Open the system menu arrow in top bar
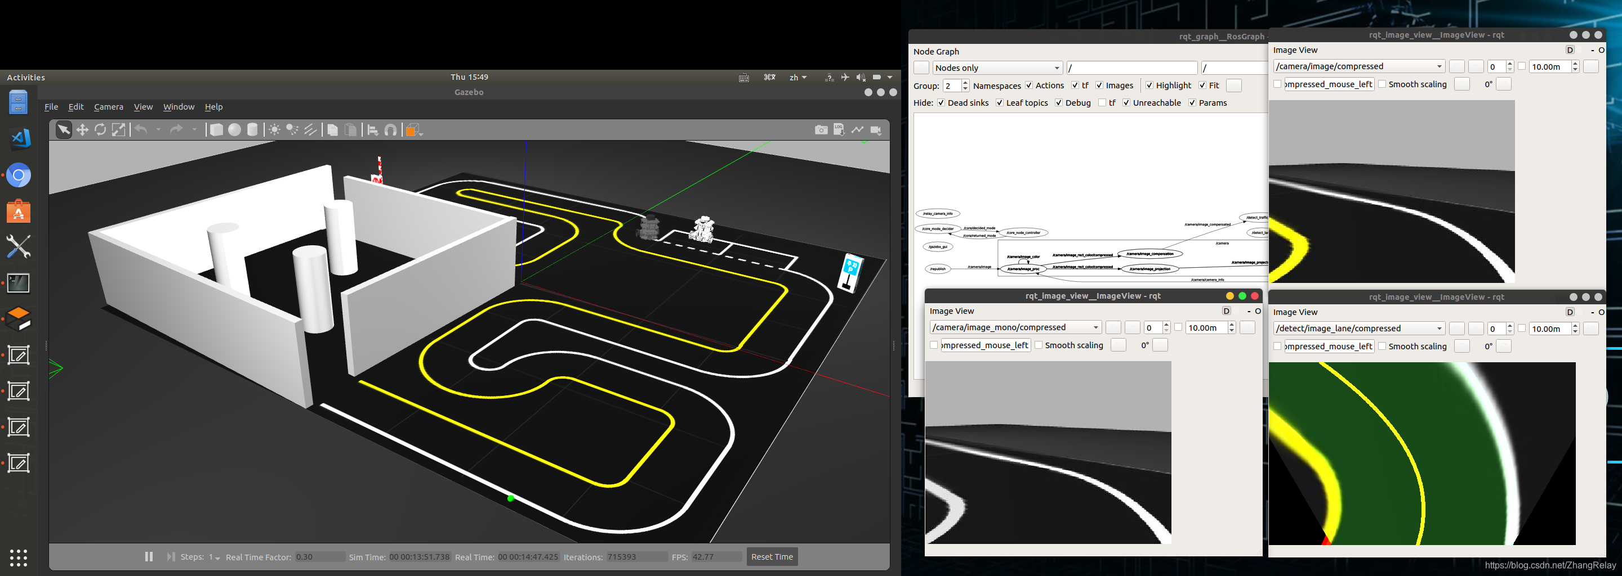 pyautogui.click(x=890, y=78)
